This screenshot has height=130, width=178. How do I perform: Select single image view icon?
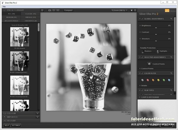[50, 10]
